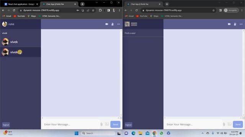Open Microsoft Edge from taskbar
245x137 pixels.
pos(134,133)
